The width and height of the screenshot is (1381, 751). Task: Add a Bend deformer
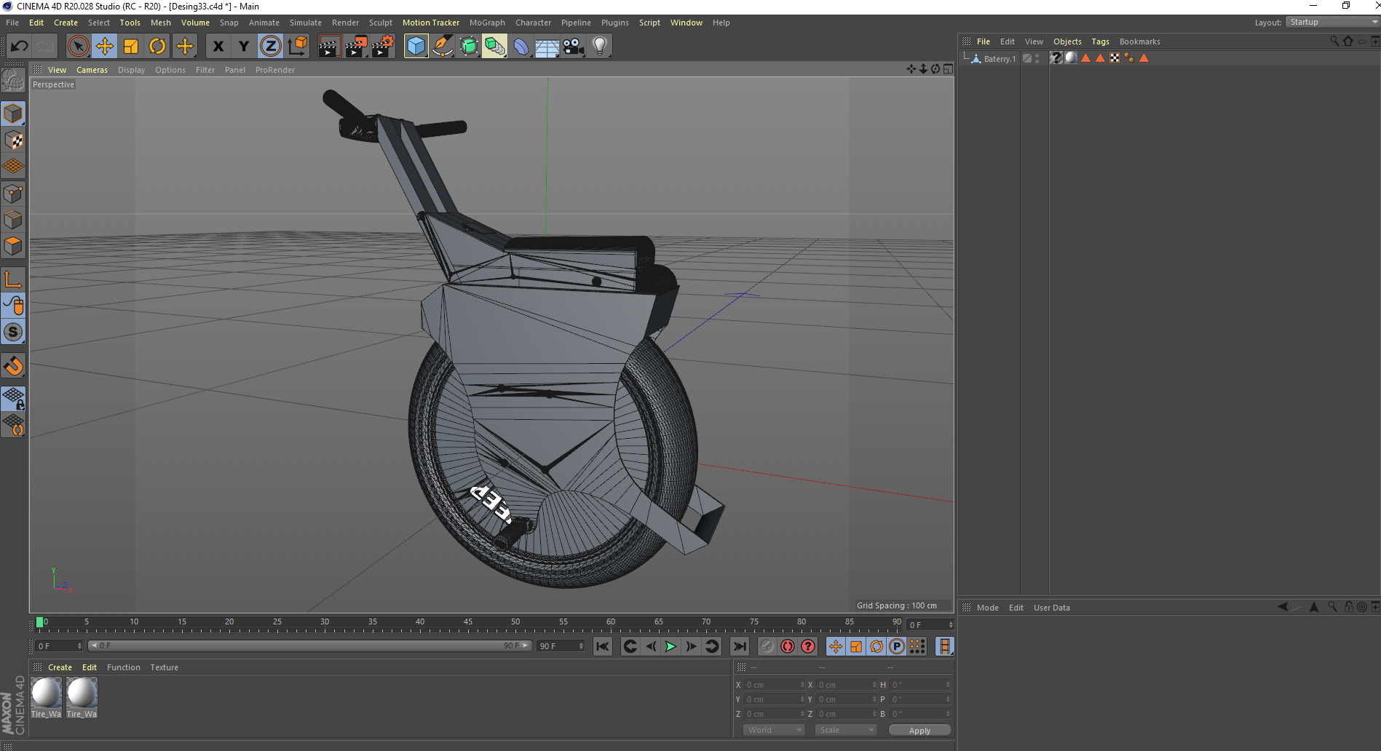[521, 47]
